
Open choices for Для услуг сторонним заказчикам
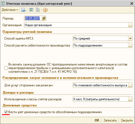coord(130,85)
